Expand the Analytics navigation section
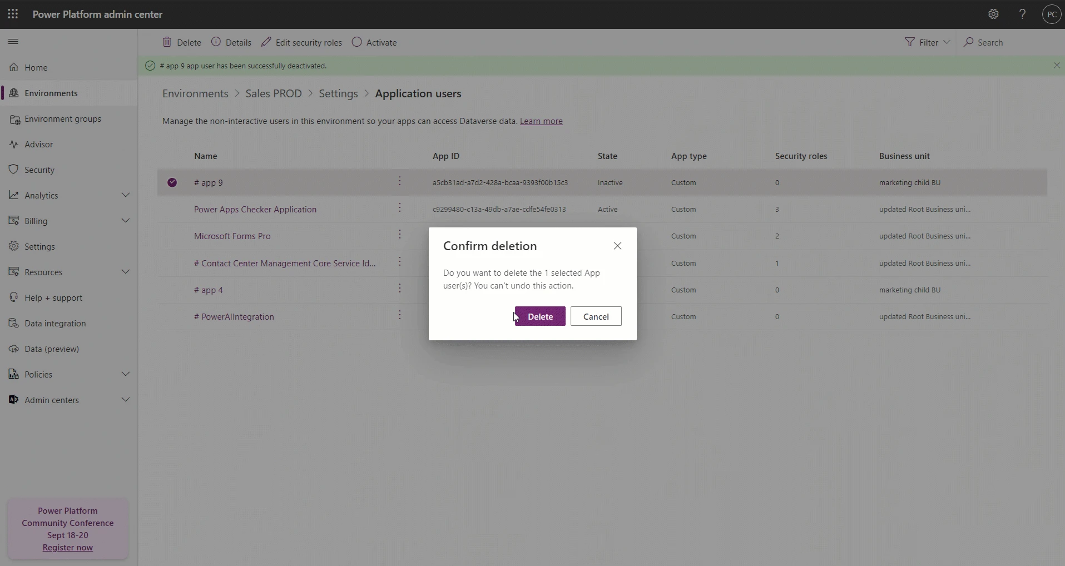This screenshot has width=1065, height=566. [126, 195]
